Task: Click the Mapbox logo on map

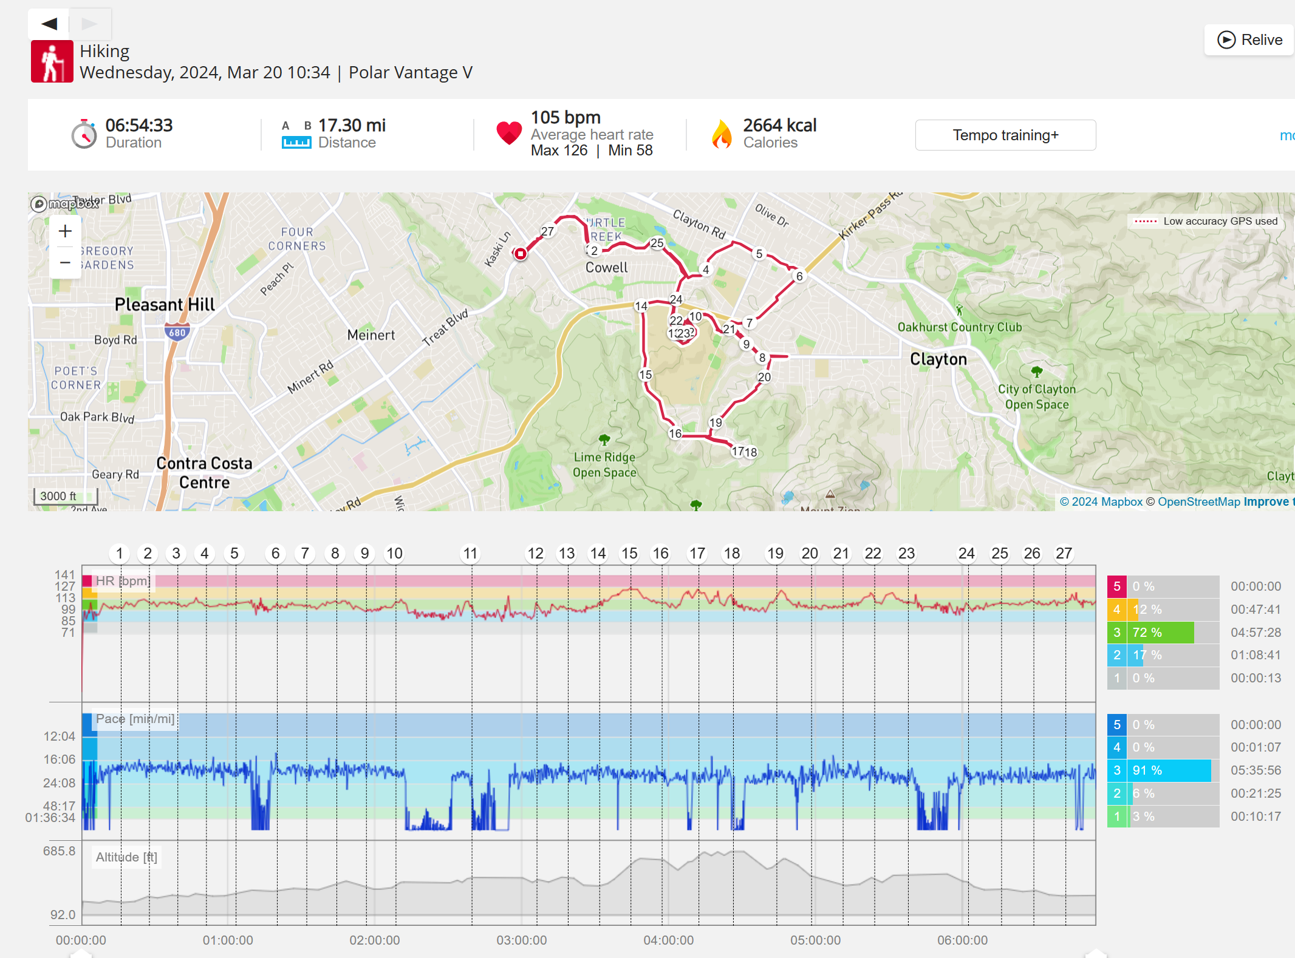Action: [x=64, y=204]
